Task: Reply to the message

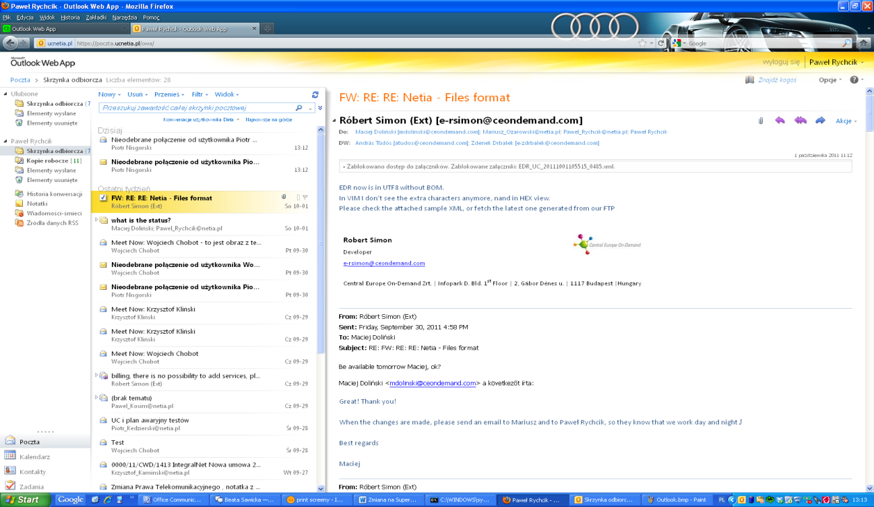Action: [780, 121]
